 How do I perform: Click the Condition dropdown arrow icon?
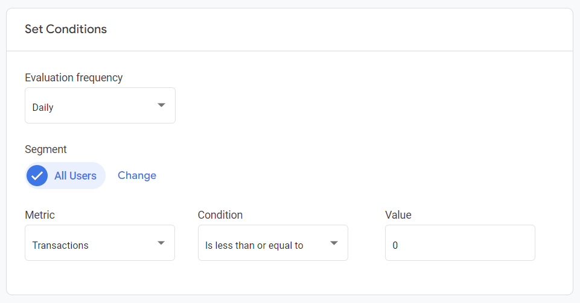point(334,243)
